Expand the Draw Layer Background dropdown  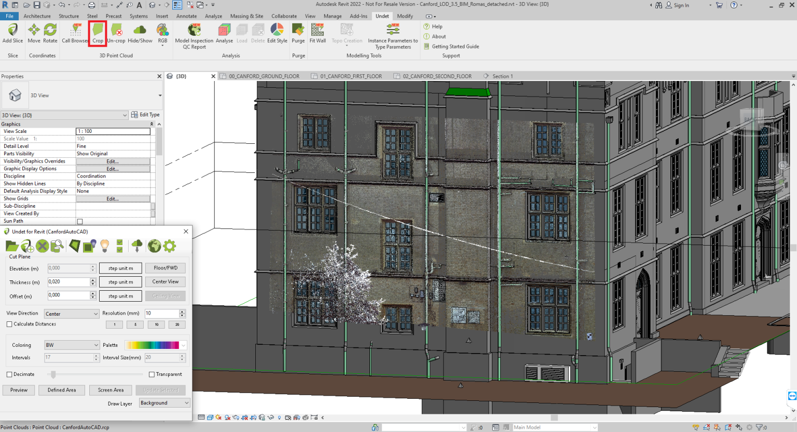(164, 403)
